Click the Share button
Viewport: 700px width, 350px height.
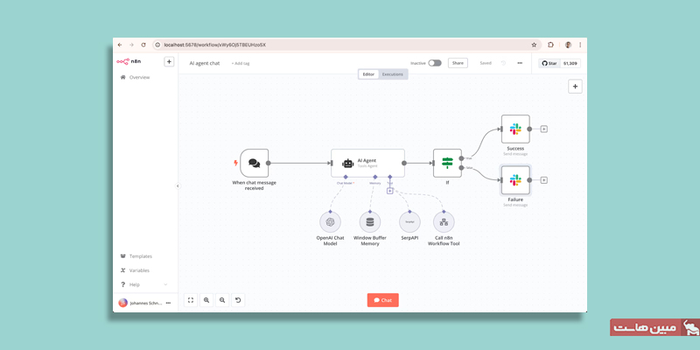point(458,63)
